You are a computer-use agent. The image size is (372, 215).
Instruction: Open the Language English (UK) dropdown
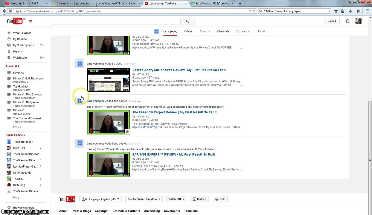coord(100,199)
